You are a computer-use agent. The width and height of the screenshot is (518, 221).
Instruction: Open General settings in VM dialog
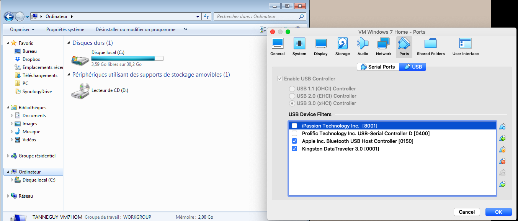277,47
